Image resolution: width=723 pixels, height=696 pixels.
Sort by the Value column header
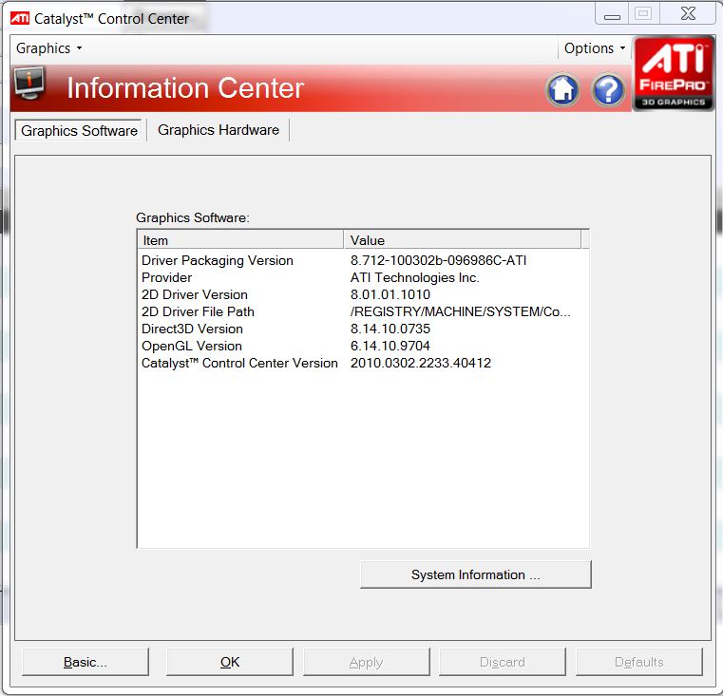point(462,240)
